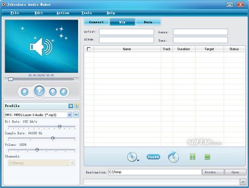Open the Help menu
This screenshot has width=249, height=188.
pyautogui.click(x=111, y=13)
